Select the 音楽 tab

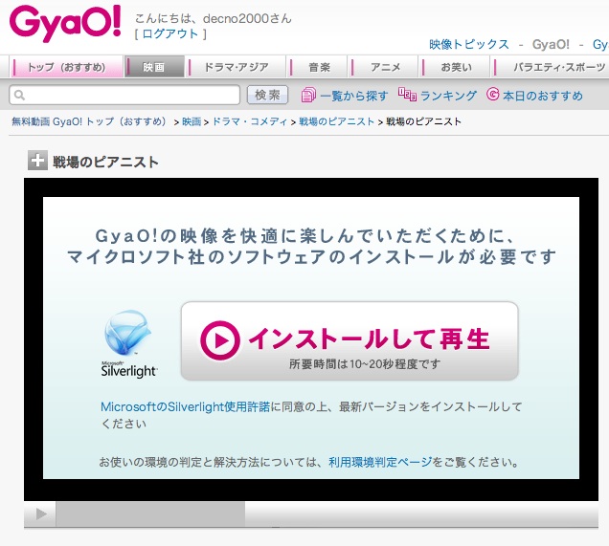pos(319,67)
